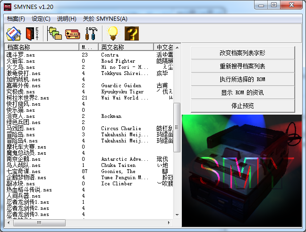306x232 pixels.
Task: Select the file 加纳战机.nes
Action: pyautogui.click(x=24, y=80)
